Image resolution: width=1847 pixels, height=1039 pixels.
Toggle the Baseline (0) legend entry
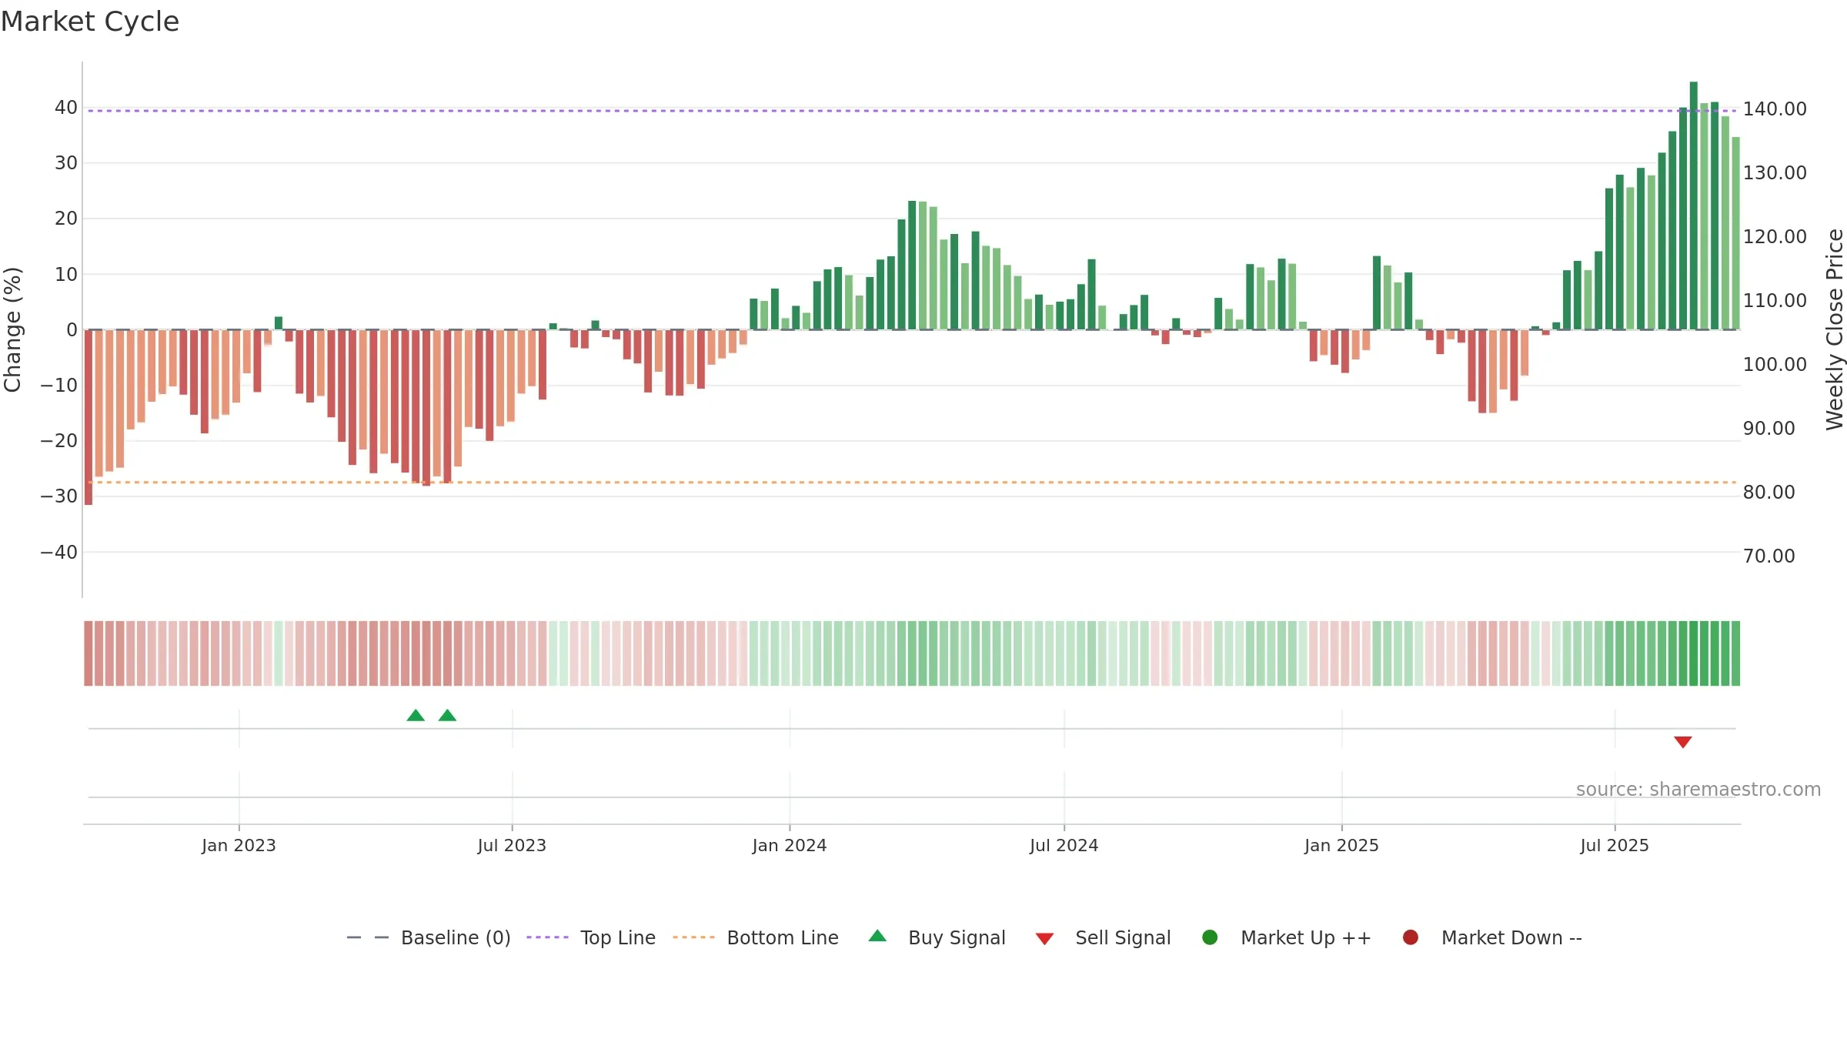(x=429, y=937)
